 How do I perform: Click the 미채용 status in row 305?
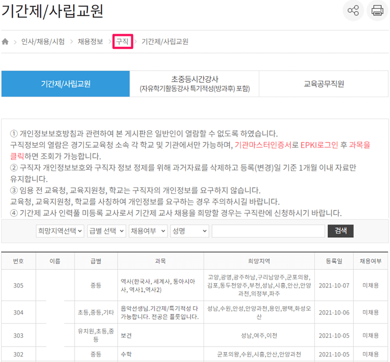[x=371, y=286]
